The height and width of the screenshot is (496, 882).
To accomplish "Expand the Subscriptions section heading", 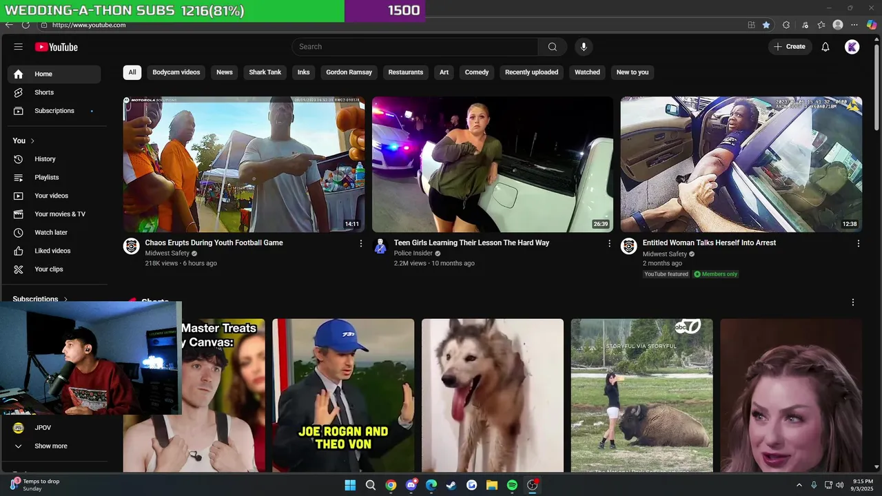I will click(x=40, y=299).
